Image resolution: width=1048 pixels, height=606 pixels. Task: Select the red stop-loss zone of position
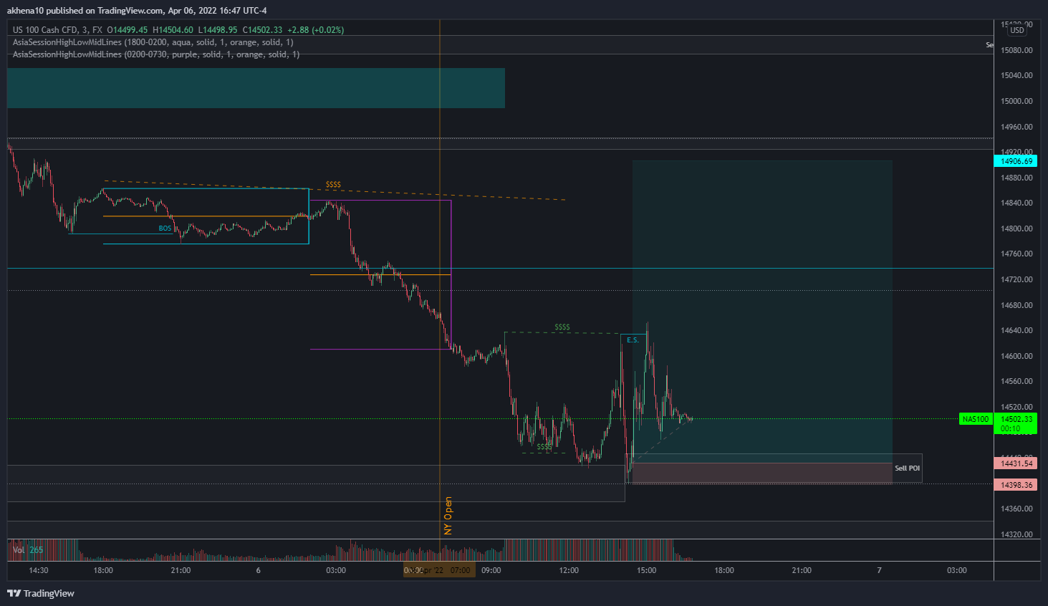pos(762,473)
